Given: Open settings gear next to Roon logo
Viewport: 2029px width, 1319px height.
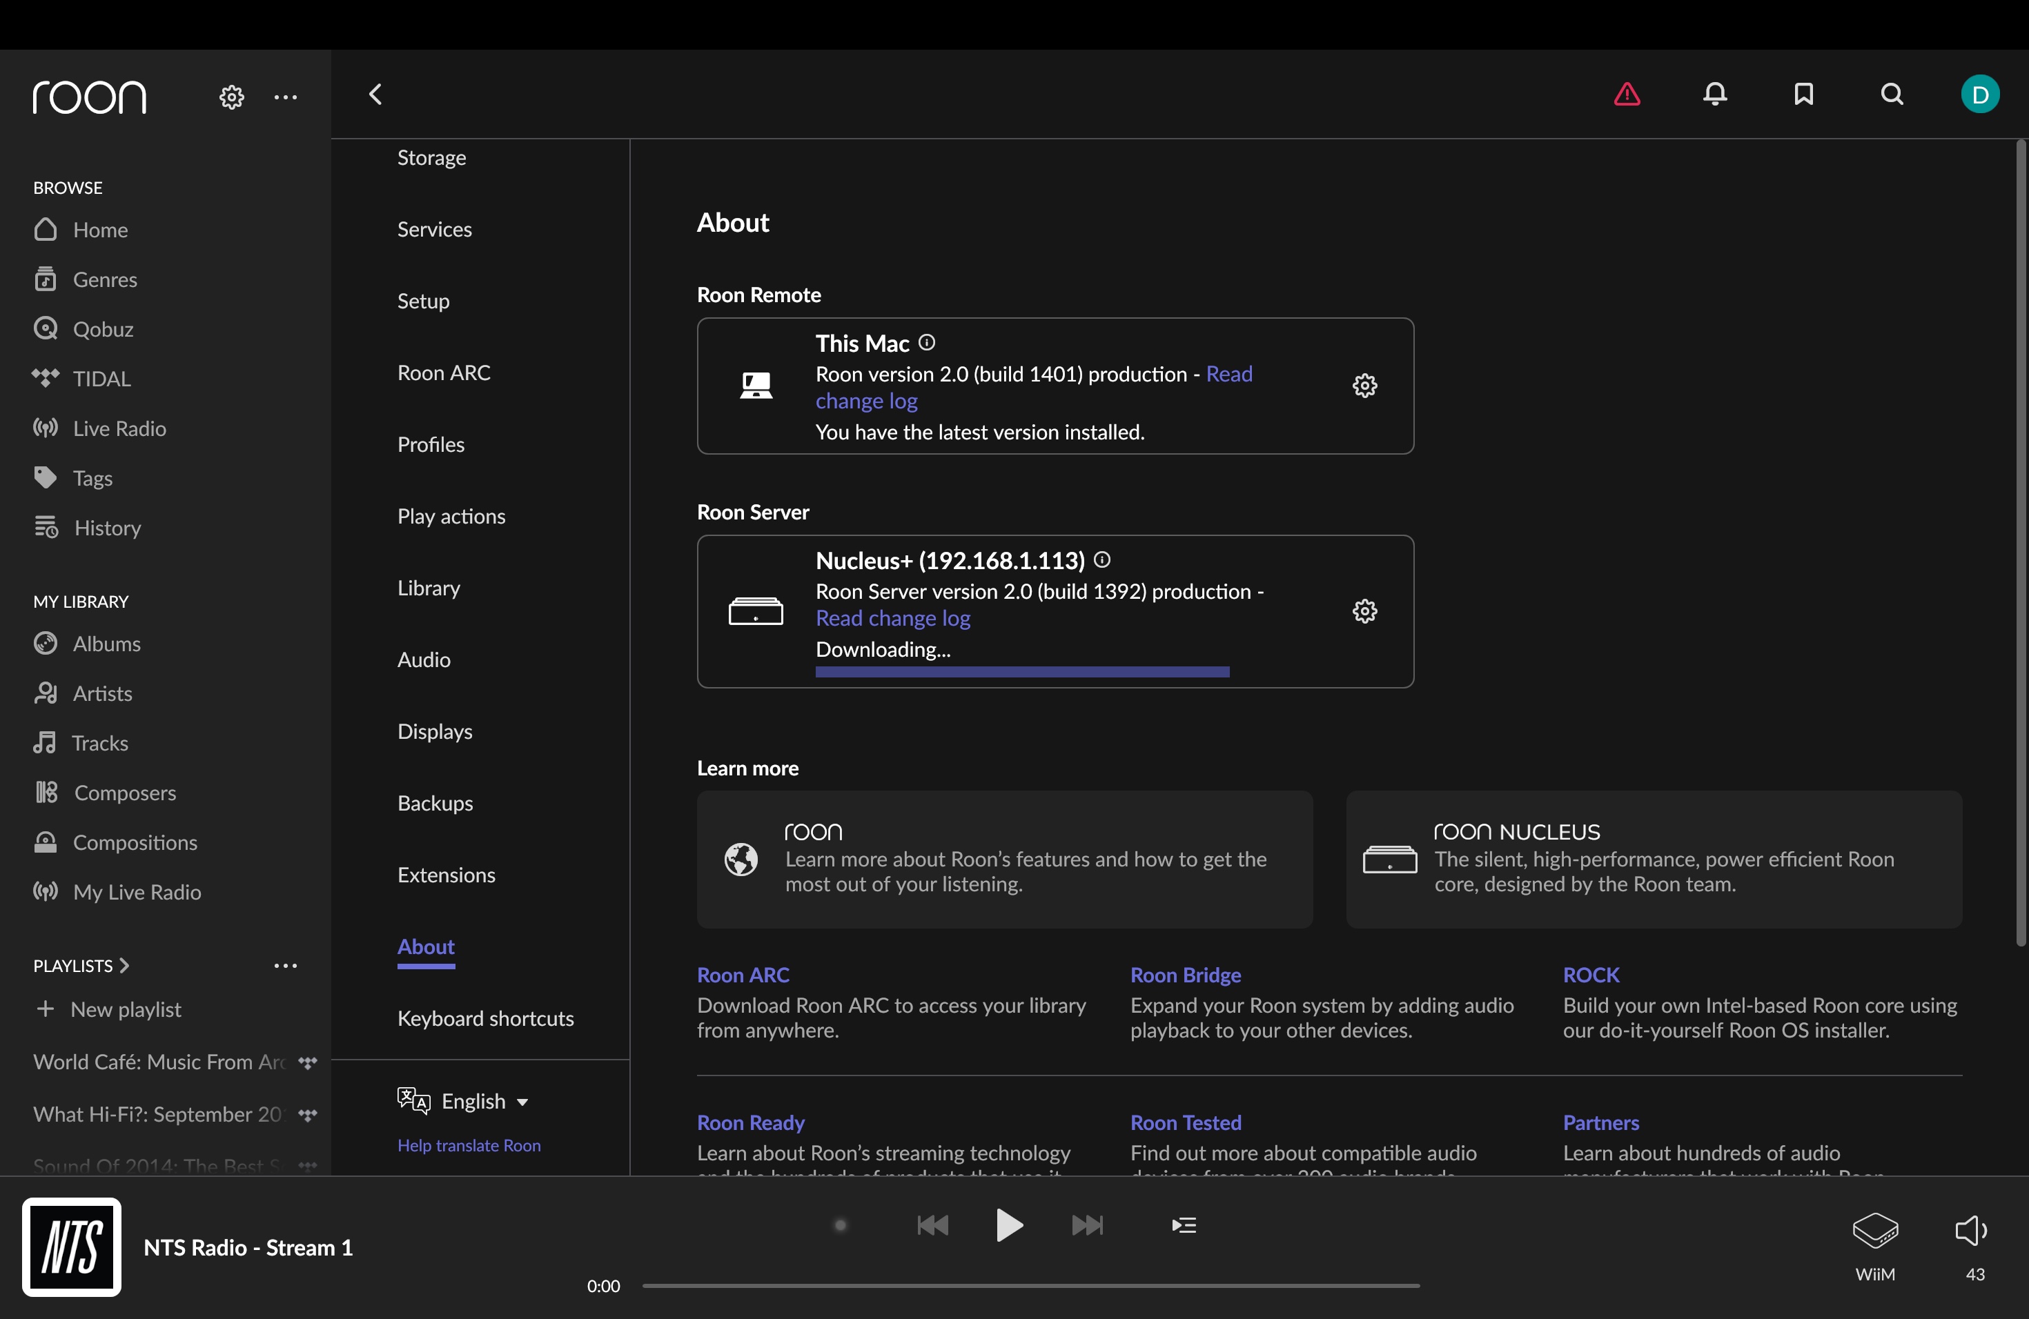Looking at the screenshot, I should tap(231, 97).
